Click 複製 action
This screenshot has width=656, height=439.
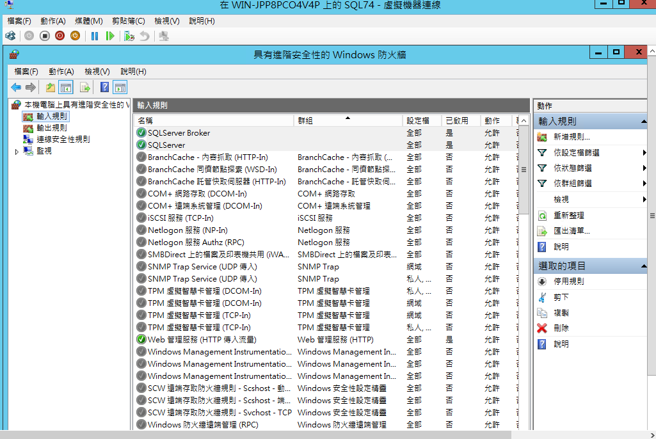(561, 313)
